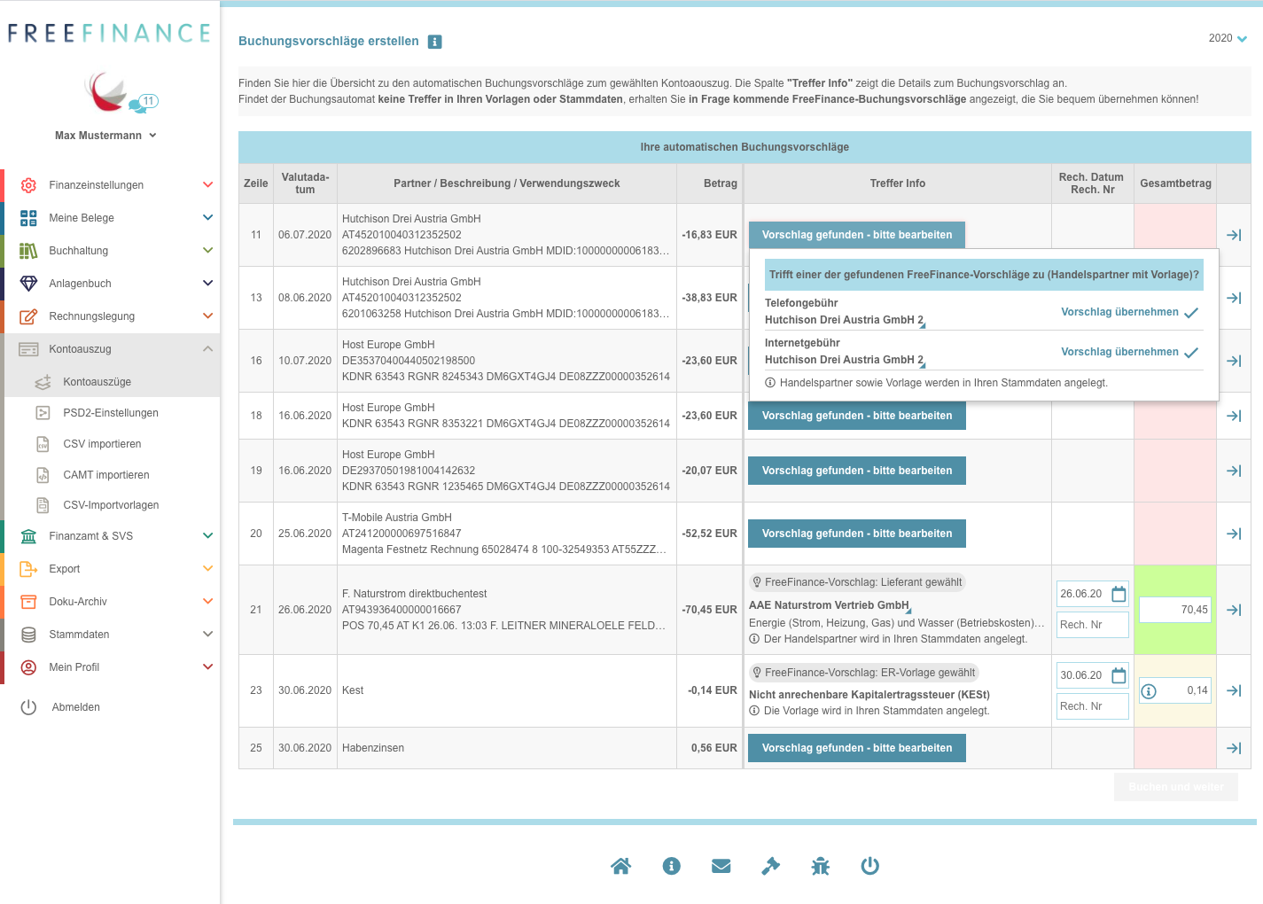Open Max Mustermann user dropdown
This screenshot has width=1263, height=904.
pos(105,136)
